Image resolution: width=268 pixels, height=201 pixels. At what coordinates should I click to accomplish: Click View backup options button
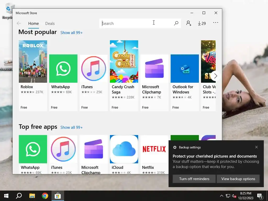click(238, 179)
